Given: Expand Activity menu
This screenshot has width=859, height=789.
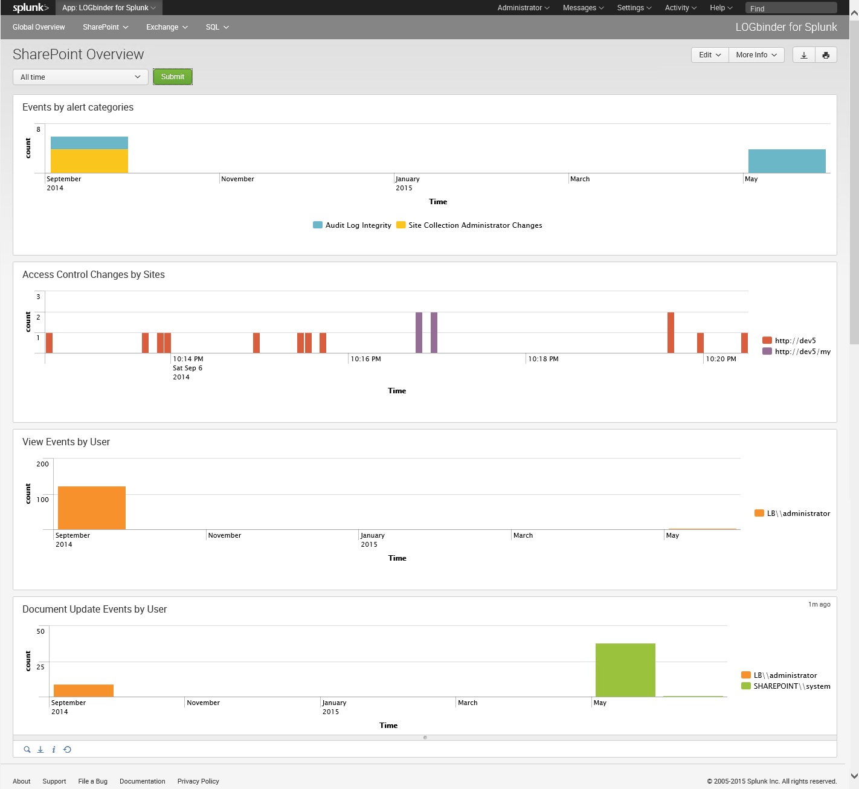Looking at the screenshot, I should pyautogui.click(x=680, y=8).
